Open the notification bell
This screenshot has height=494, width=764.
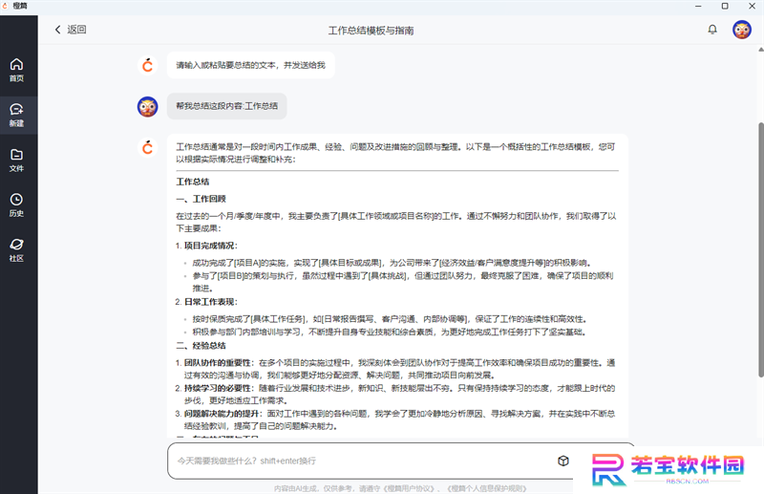point(712,30)
